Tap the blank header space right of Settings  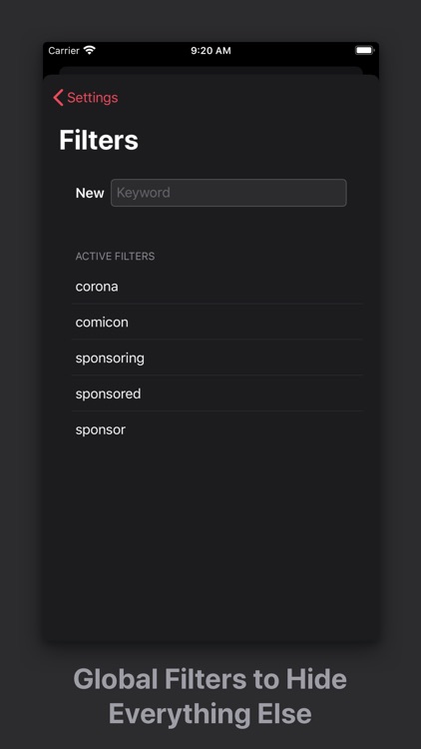point(248,98)
